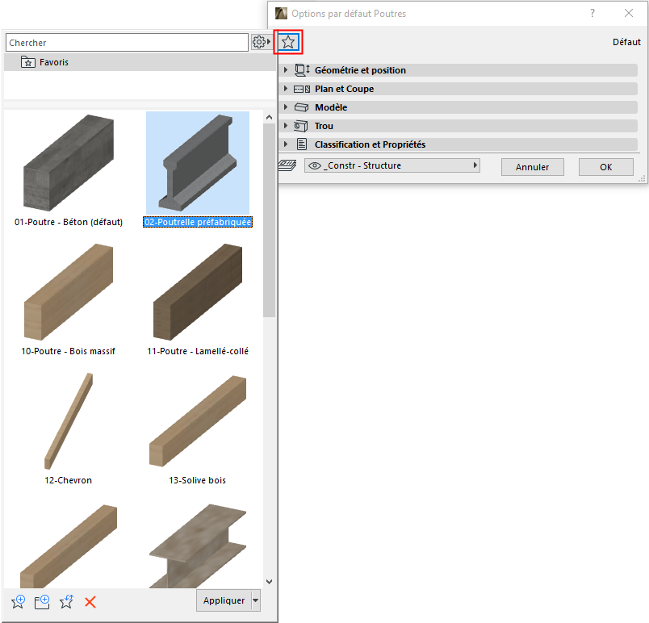Viewport: 649px width, 623px height.
Task: Confirm settings with the OK button
Action: [x=605, y=166]
